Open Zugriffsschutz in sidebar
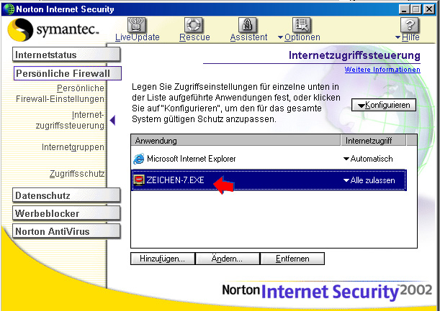Screen dimensions: 440x311 click(77, 174)
